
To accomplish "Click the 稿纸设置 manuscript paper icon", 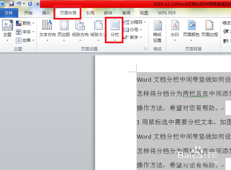I will [157, 25].
